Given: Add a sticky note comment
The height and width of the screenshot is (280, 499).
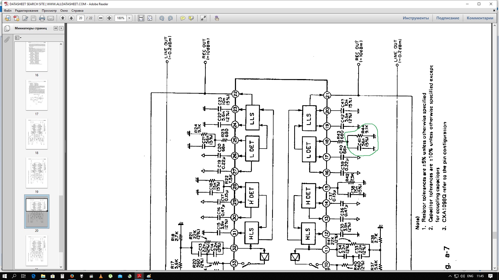Looking at the screenshot, I should 182,18.
